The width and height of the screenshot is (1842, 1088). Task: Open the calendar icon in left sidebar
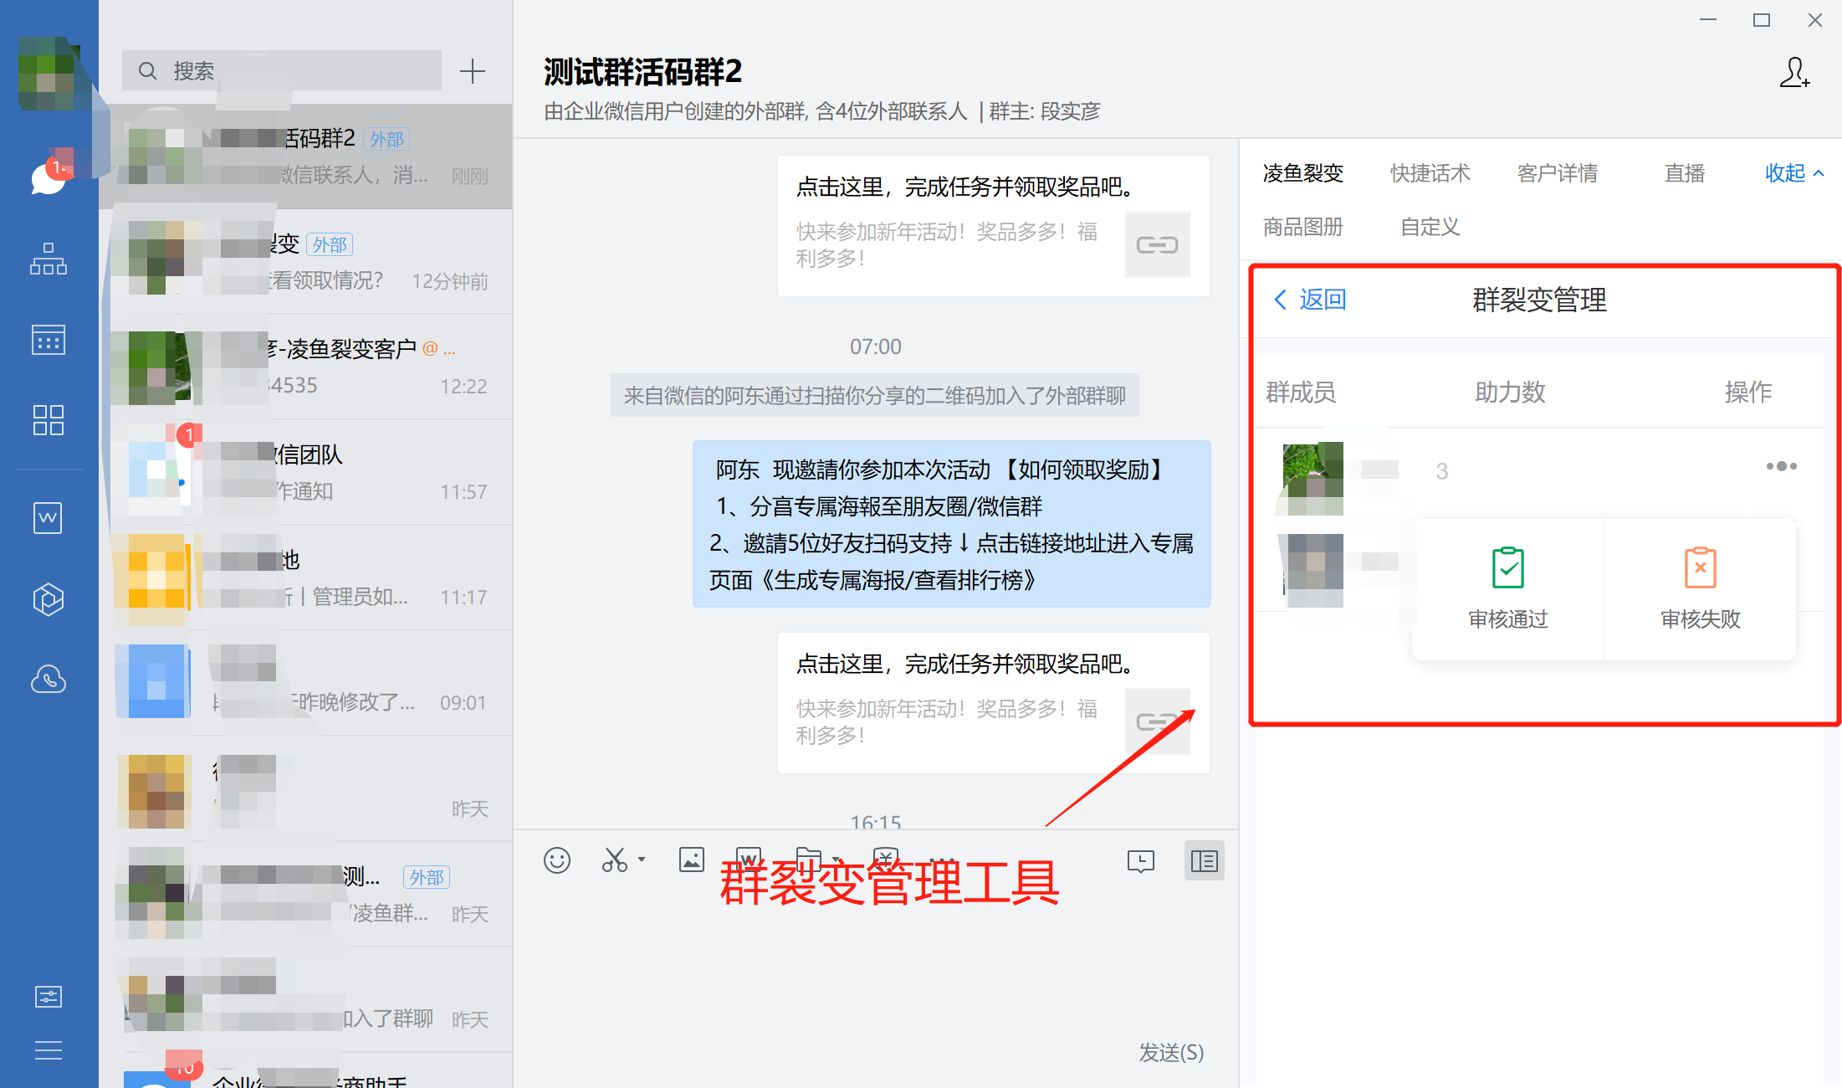point(49,340)
